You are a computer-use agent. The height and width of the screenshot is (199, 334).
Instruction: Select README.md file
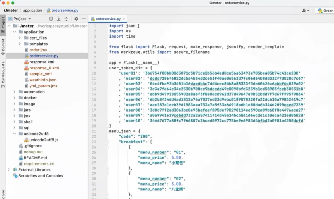(35, 158)
